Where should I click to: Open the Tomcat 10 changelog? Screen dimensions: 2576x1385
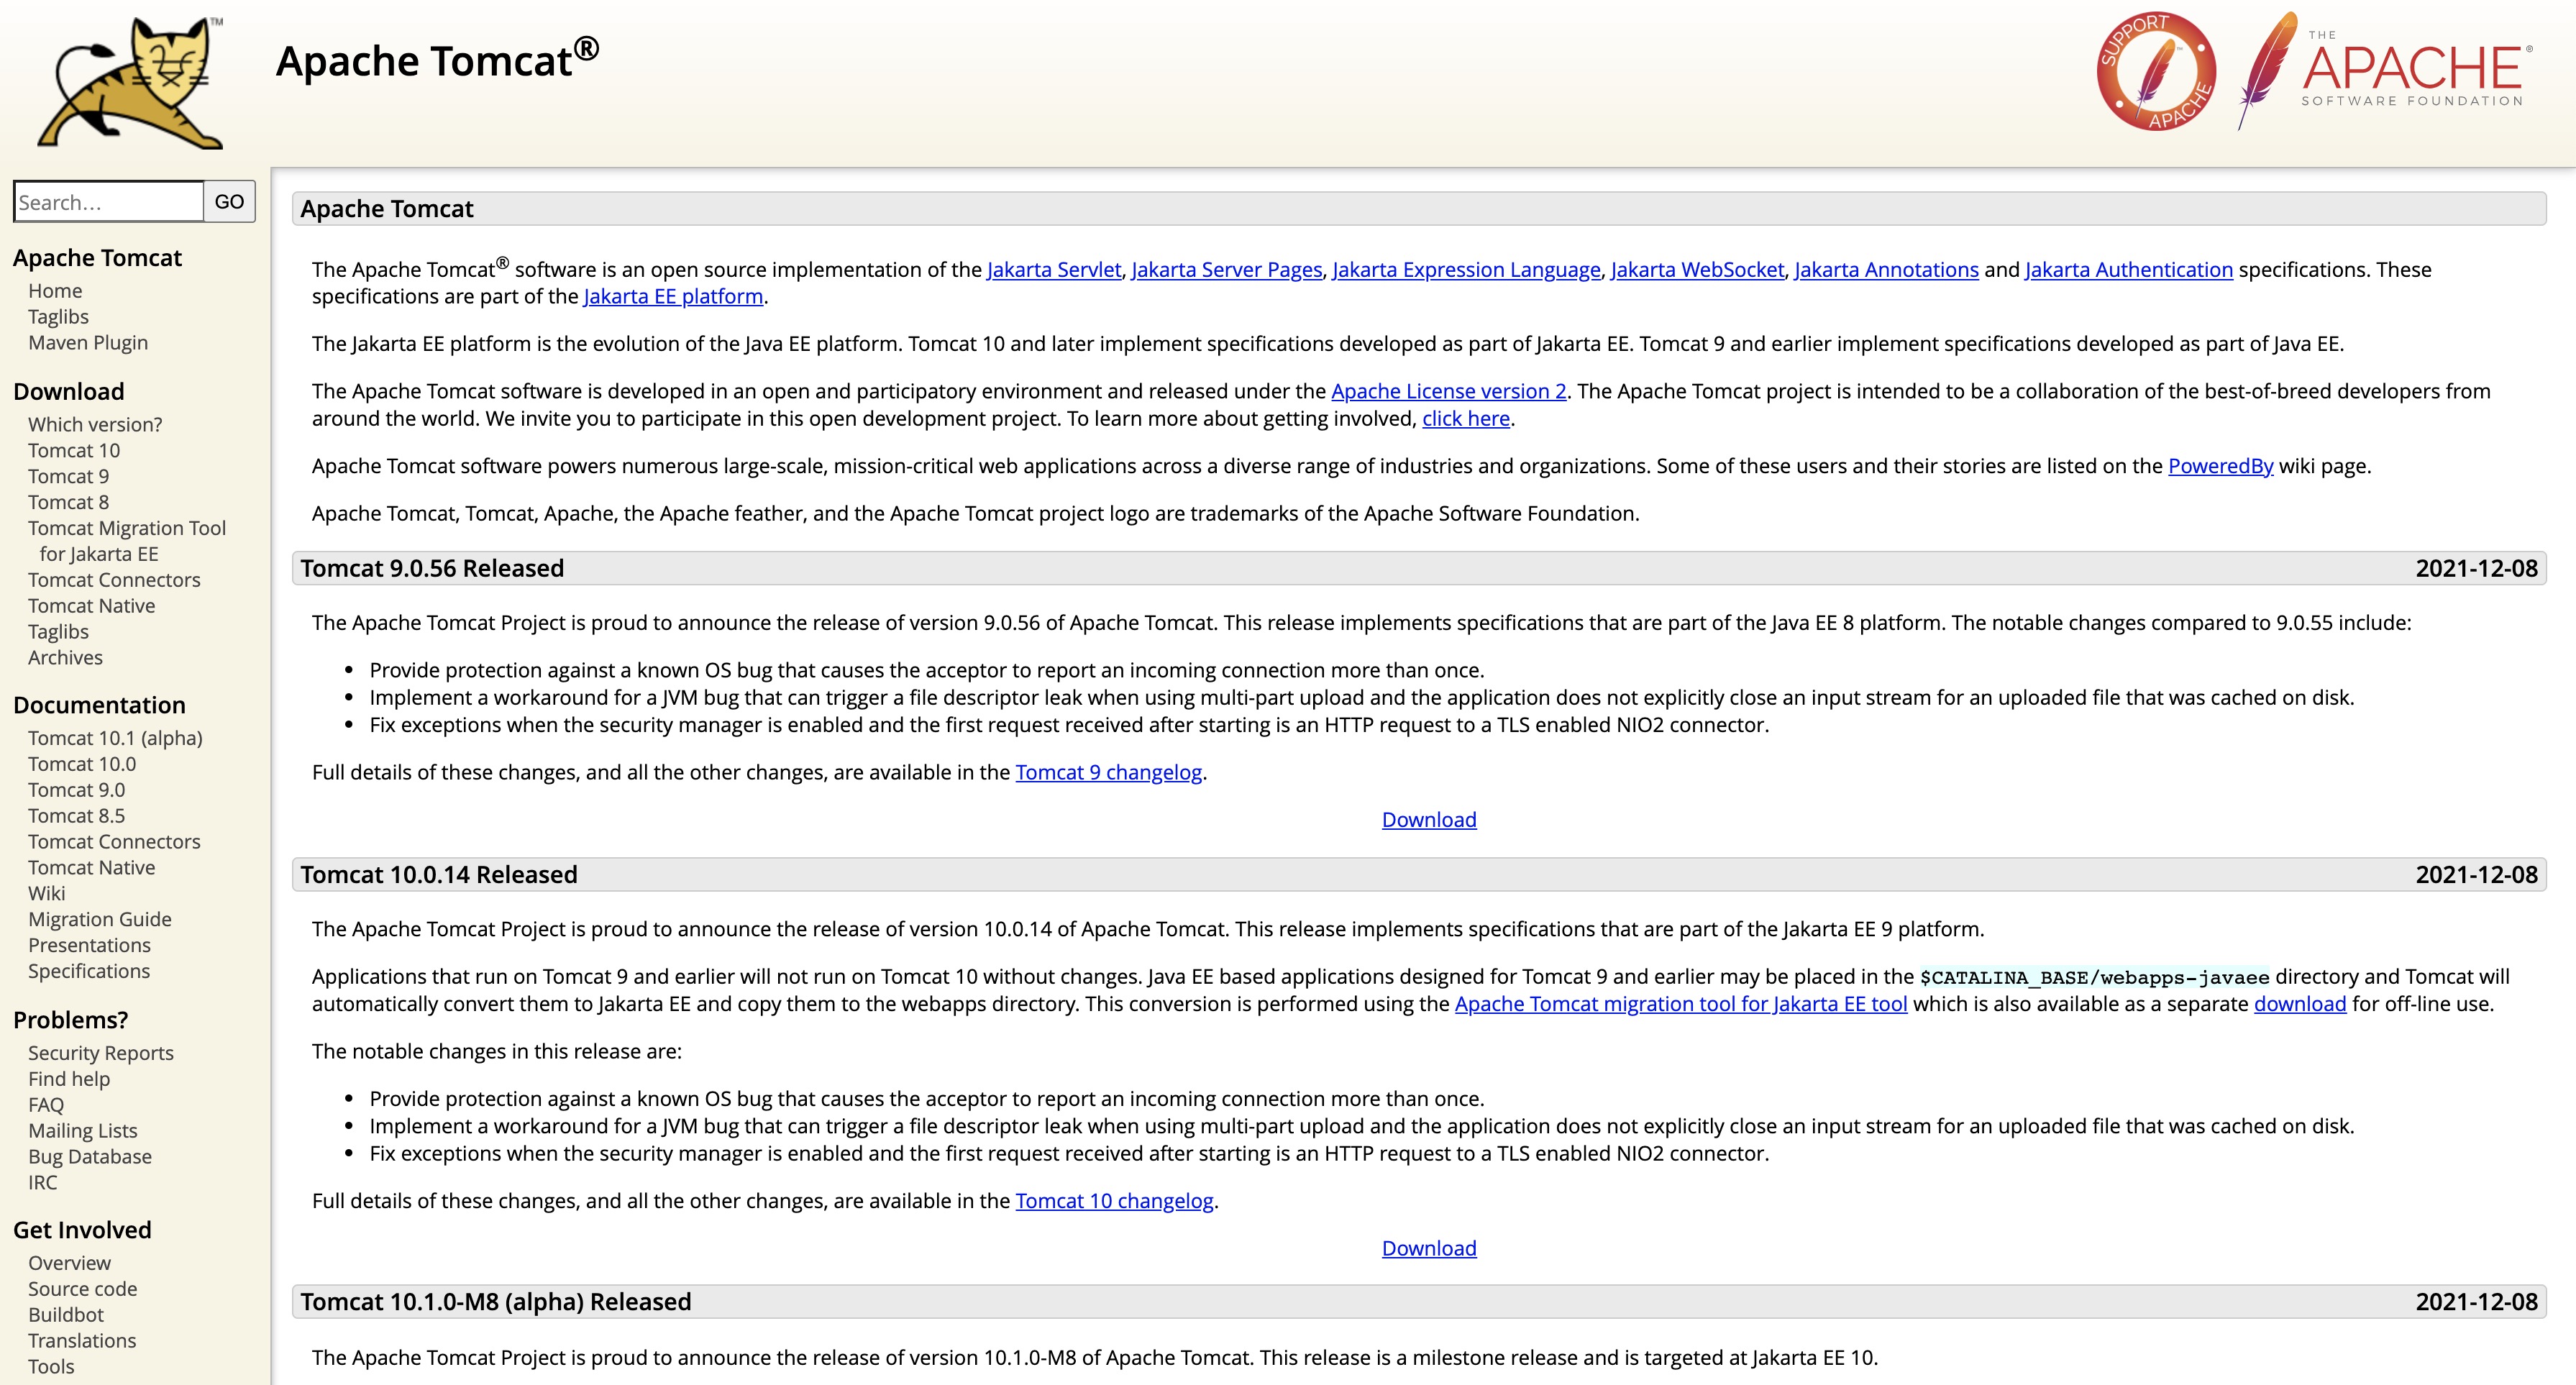(x=1115, y=1201)
